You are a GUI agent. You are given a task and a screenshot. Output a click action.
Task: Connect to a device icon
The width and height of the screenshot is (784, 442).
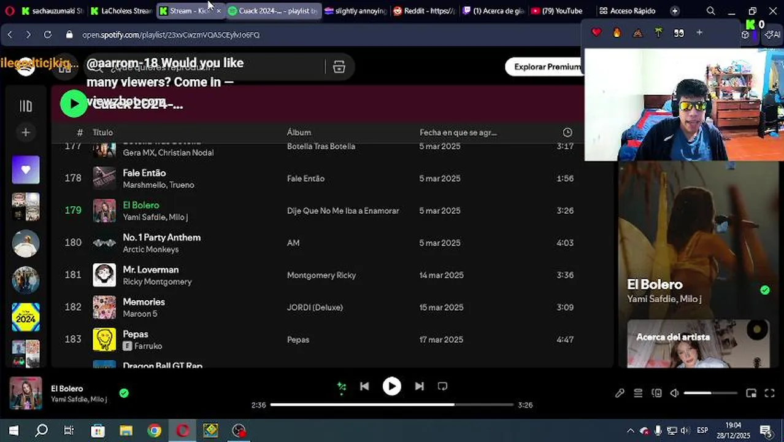(656, 394)
